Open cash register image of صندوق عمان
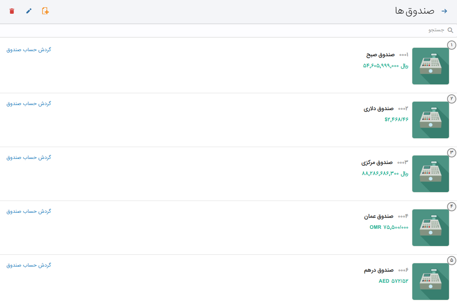 pos(431,228)
